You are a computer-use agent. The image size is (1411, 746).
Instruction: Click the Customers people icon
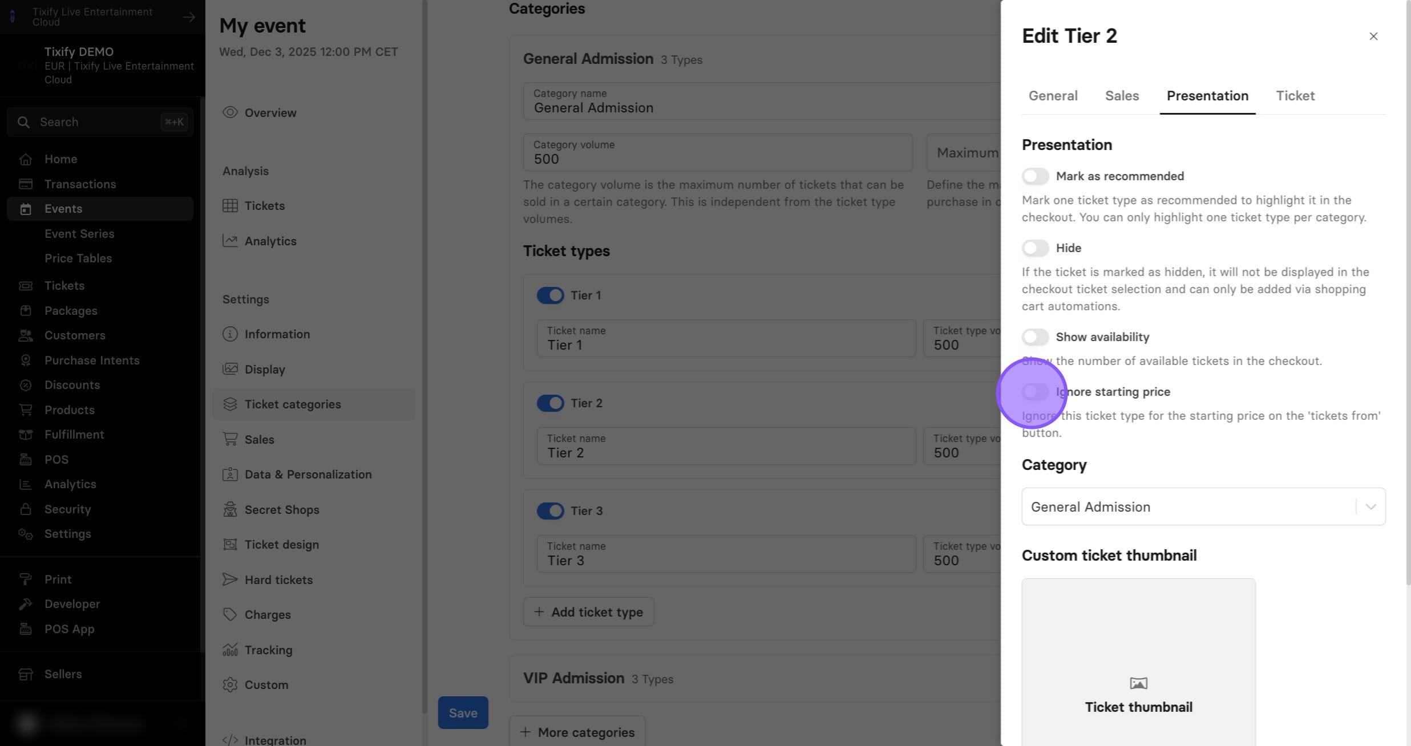[25, 335]
